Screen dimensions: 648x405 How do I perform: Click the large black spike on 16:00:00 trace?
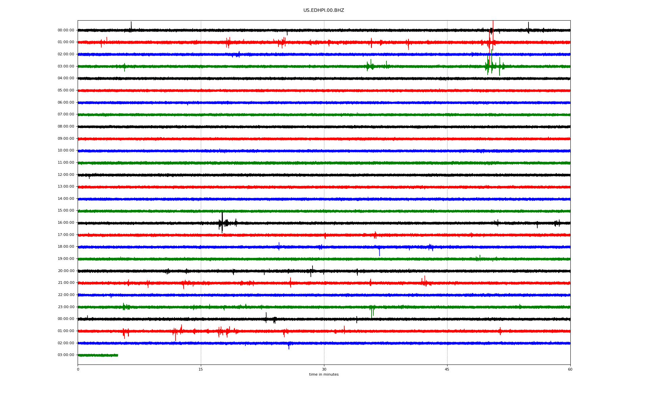point(222,222)
